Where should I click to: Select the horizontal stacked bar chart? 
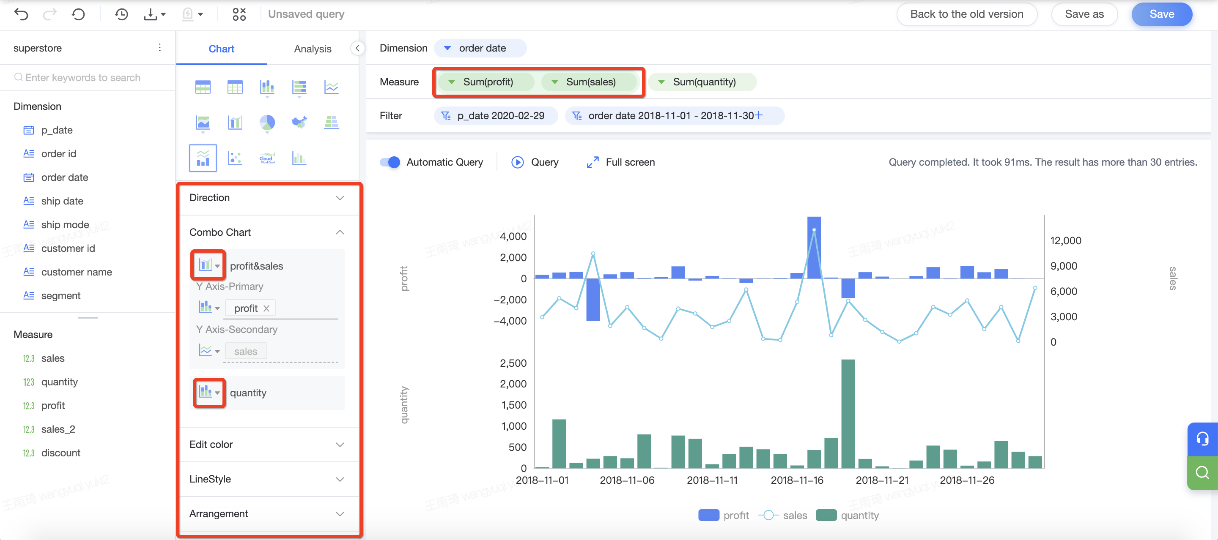click(x=299, y=88)
